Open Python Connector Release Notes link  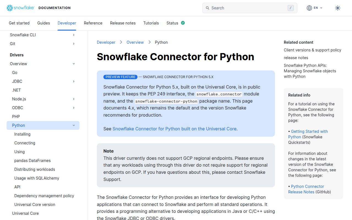point(306,189)
